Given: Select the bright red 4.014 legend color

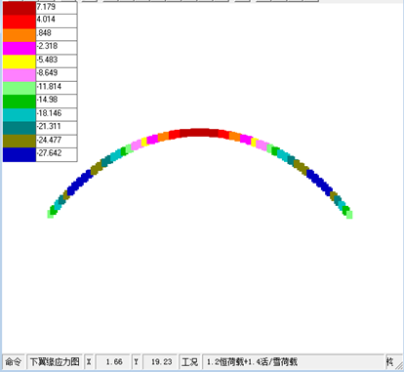Looking at the screenshot, I should pyautogui.click(x=20, y=21).
